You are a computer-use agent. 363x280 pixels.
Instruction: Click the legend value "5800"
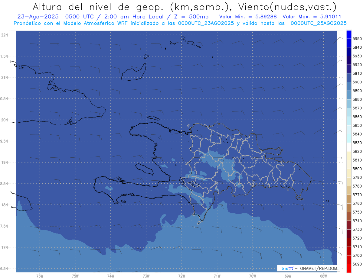click(357, 169)
